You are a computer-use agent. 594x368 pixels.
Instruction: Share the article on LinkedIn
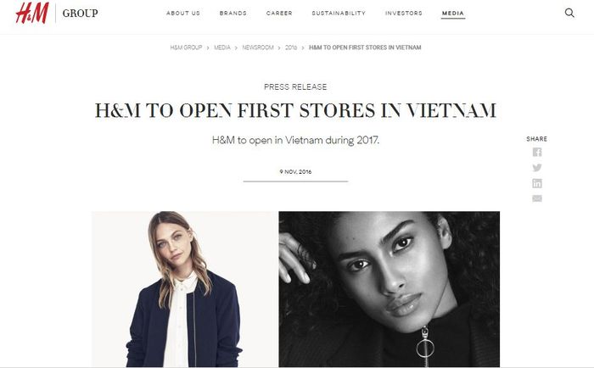tap(537, 183)
